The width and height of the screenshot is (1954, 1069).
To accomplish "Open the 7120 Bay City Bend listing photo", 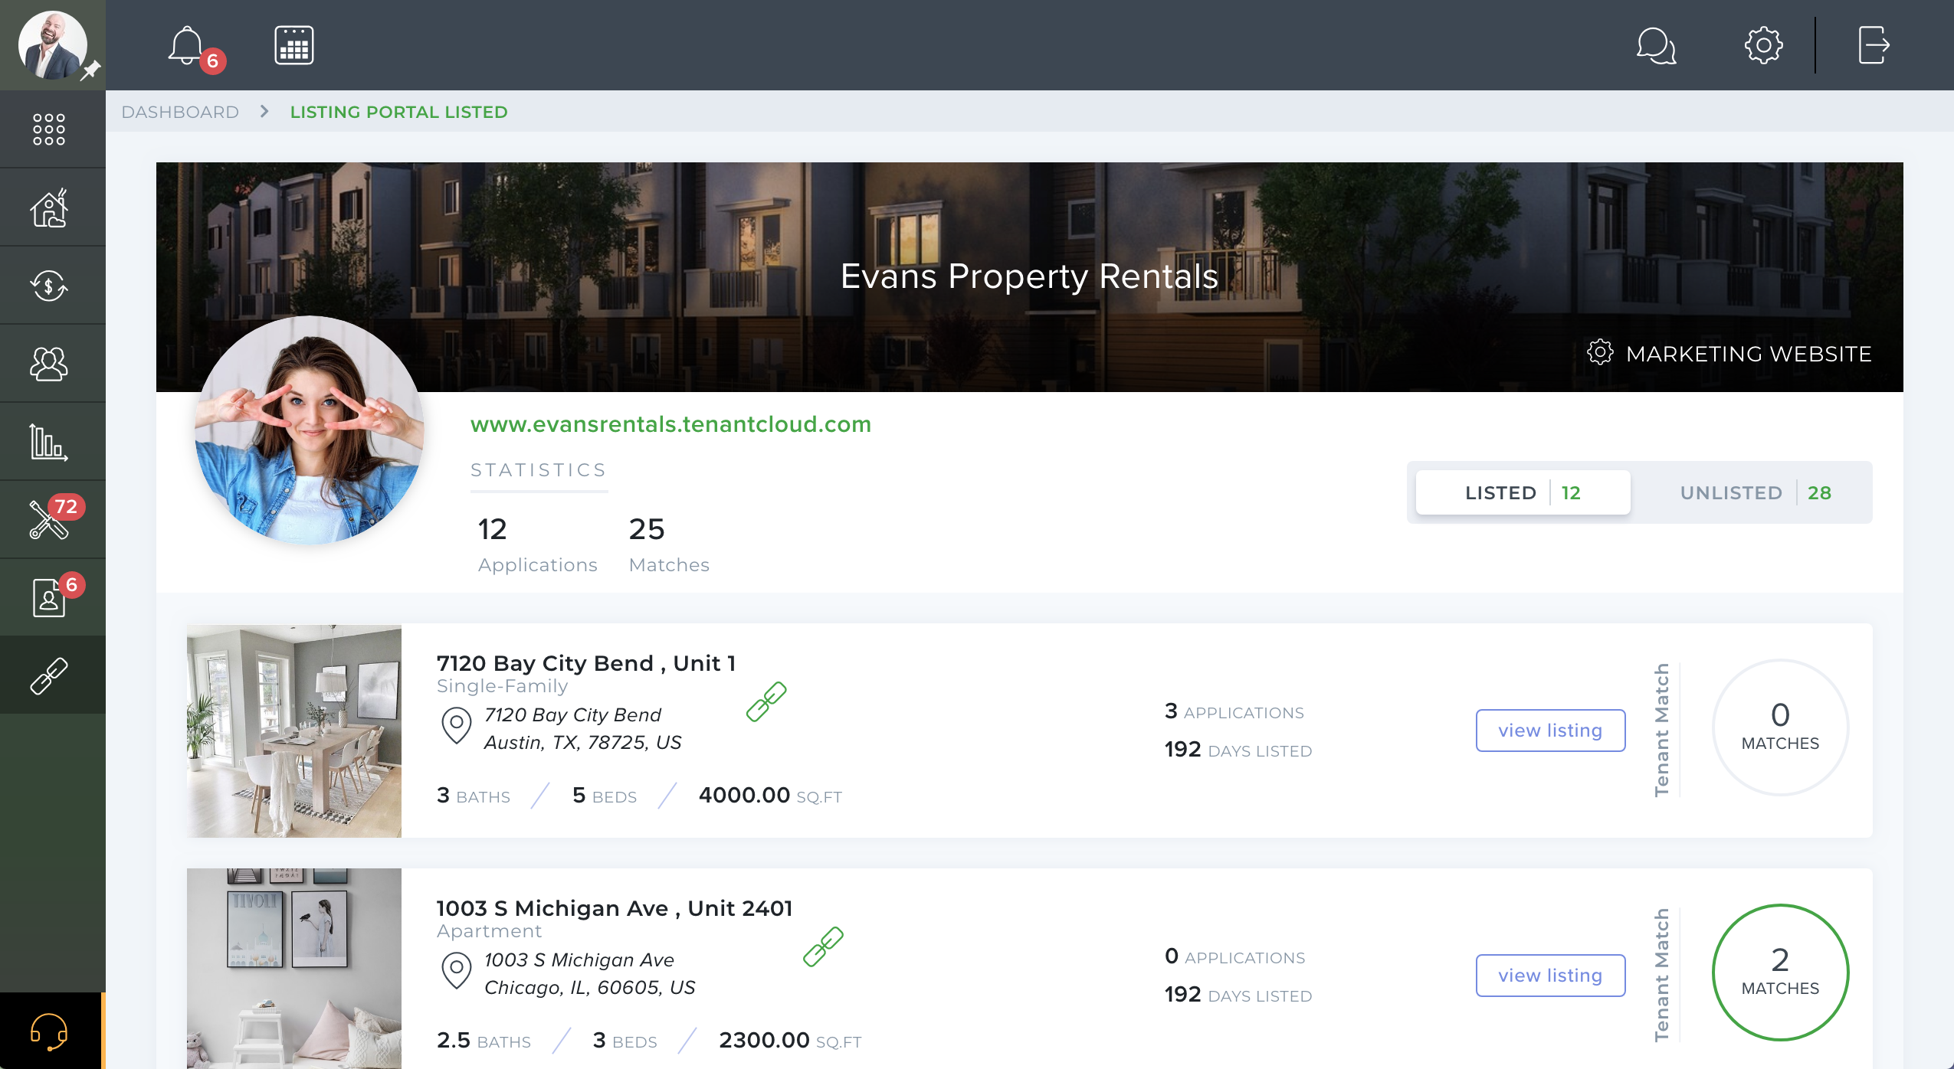I will (294, 731).
